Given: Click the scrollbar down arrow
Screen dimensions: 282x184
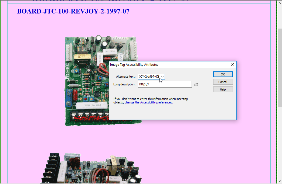Looking at the screenshot, I should pyautogui.click(x=280, y=181).
